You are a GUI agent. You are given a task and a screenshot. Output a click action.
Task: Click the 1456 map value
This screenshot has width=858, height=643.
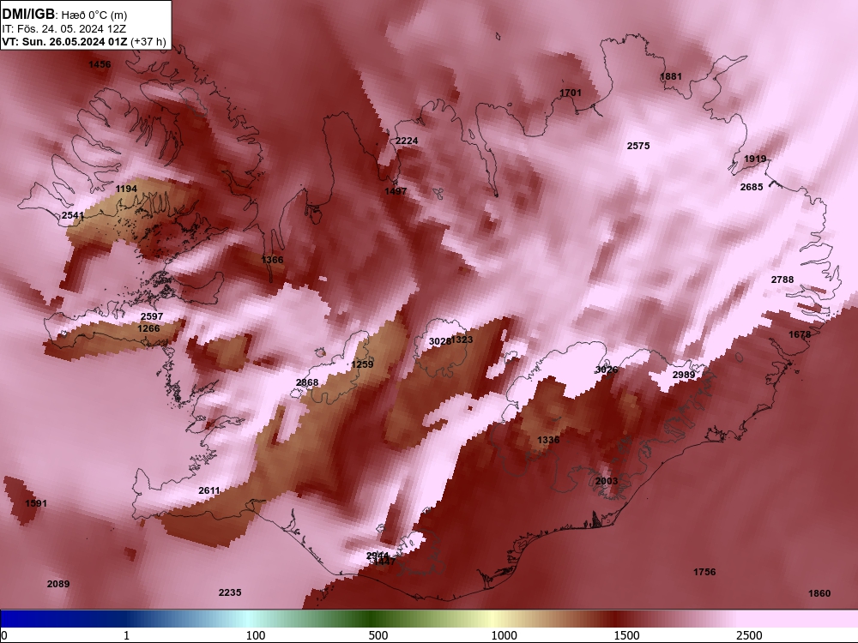[100, 64]
